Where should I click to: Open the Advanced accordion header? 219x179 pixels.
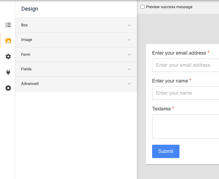(76, 84)
